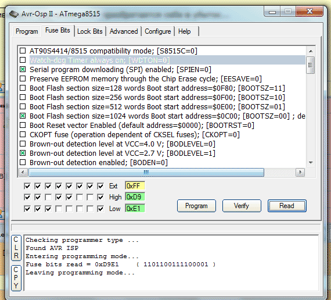Clear the log with CLR button

click(16, 248)
